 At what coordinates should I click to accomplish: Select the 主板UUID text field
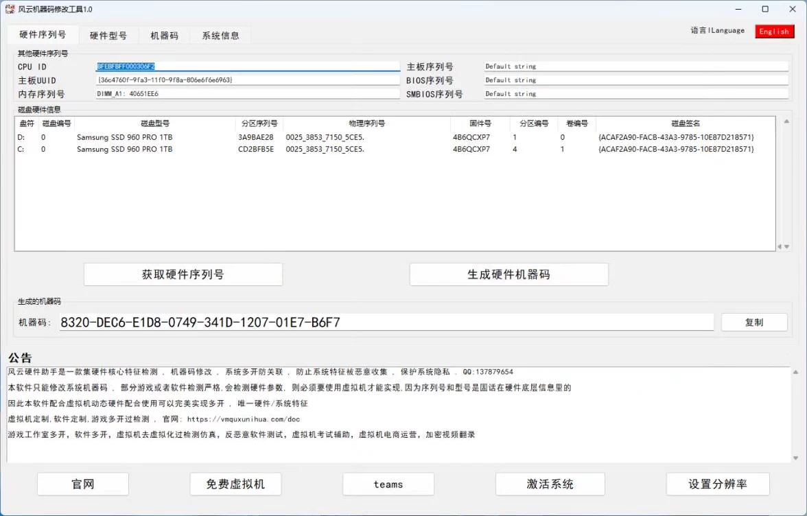(x=247, y=80)
